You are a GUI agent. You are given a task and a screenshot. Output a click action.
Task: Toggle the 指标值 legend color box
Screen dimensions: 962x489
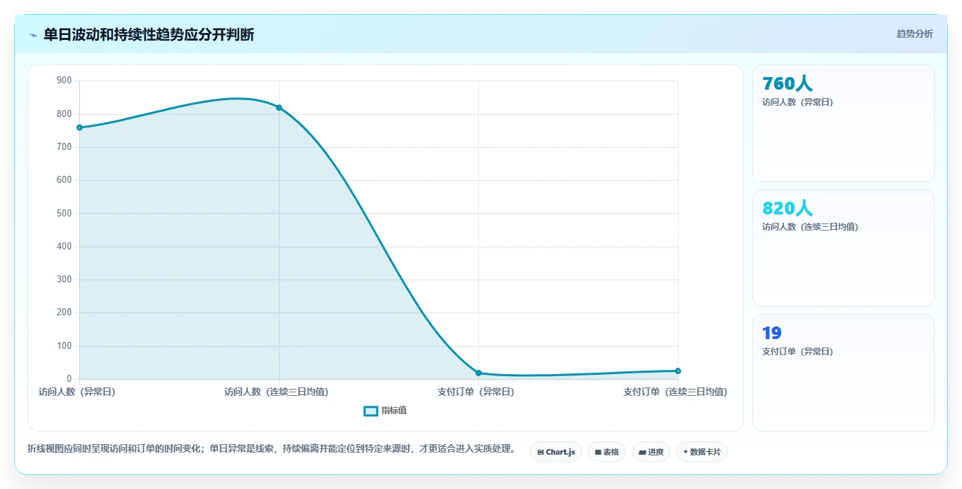[x=371, y=411]
